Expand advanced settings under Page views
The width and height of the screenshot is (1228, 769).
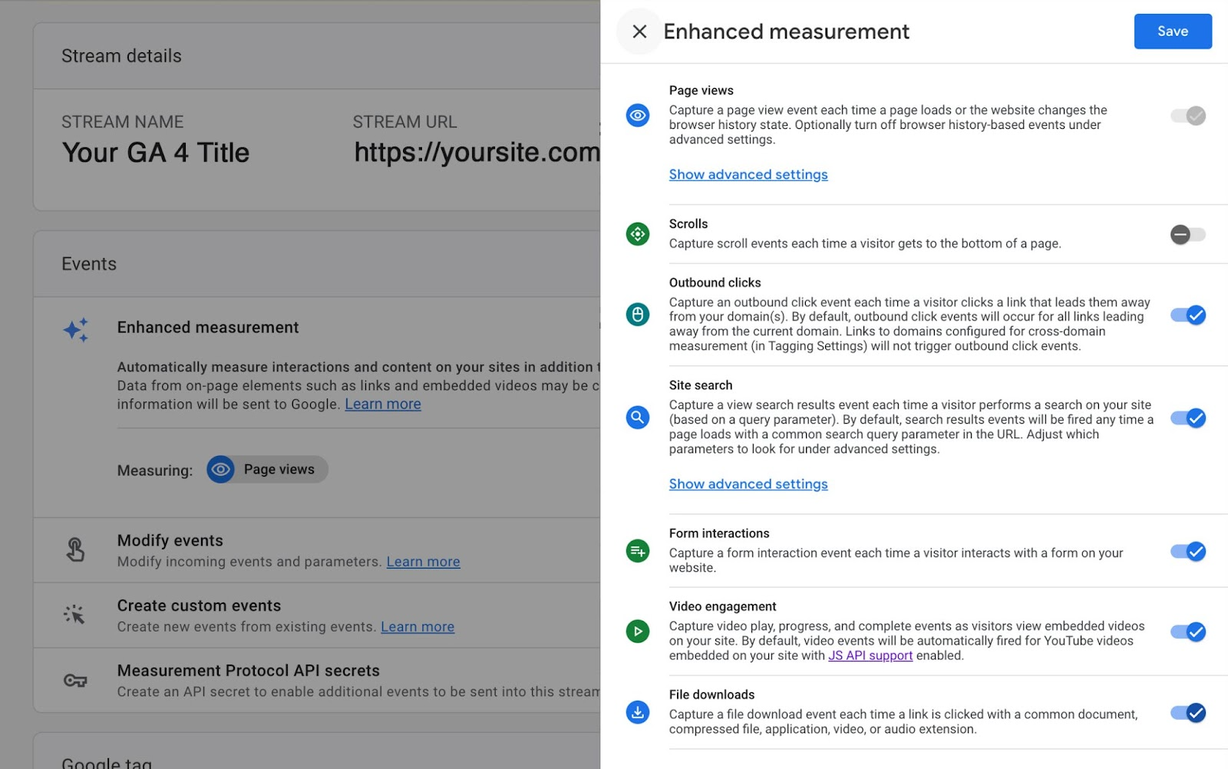(748, 175)
